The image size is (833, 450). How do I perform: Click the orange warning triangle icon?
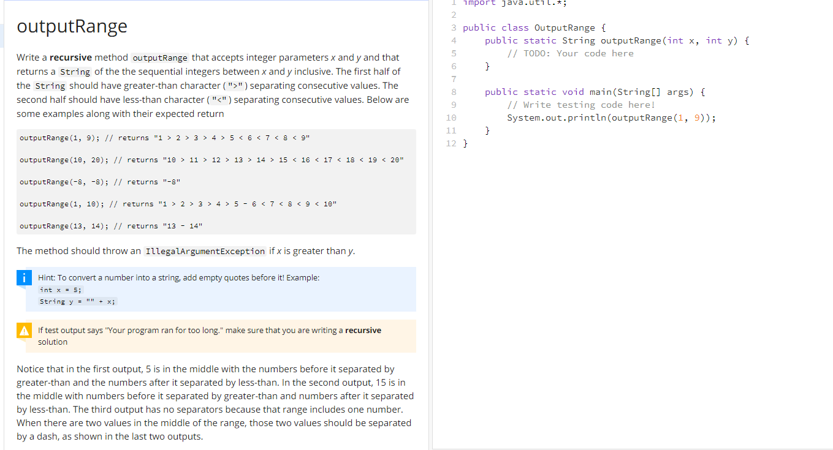[24, 330]
